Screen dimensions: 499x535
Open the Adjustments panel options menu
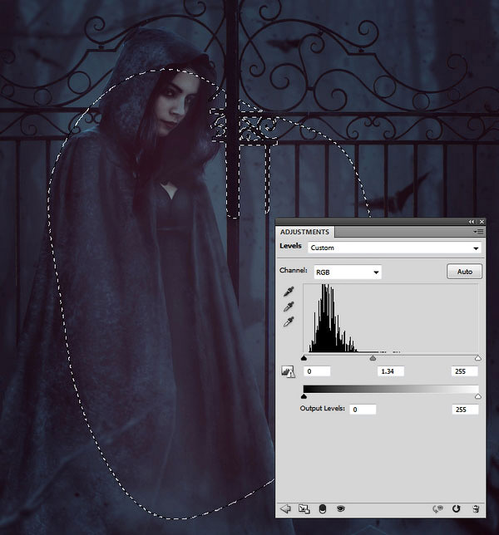478,232
